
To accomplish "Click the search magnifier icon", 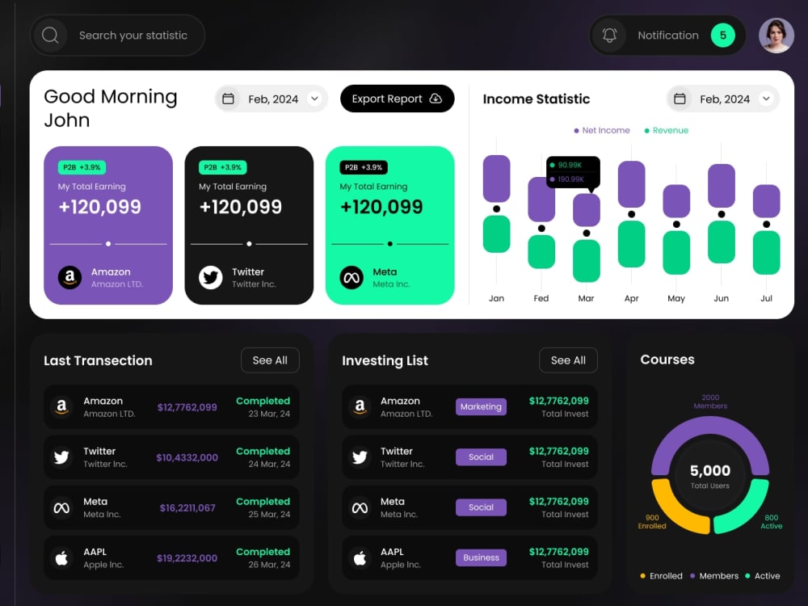I will [x=50, y=36].
